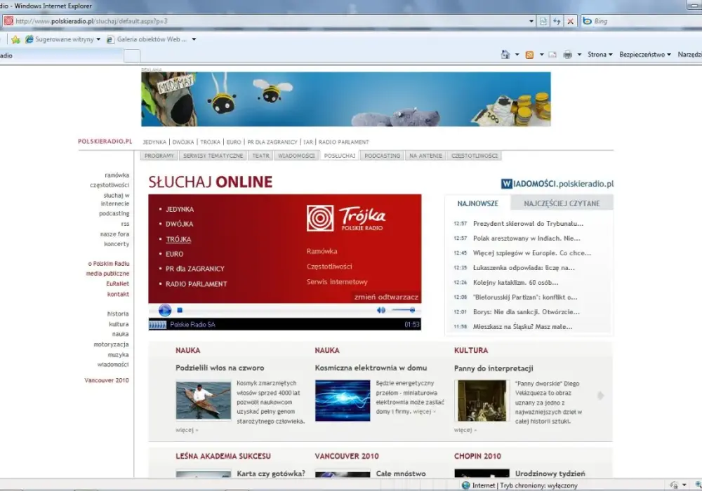Open Ramówka link in the Trójka panel

point(322,251)
